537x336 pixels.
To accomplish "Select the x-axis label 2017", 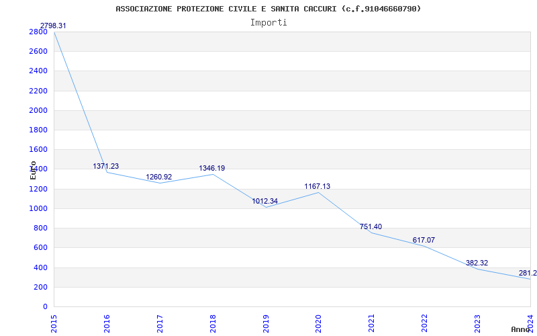I will tap(160, 323).
